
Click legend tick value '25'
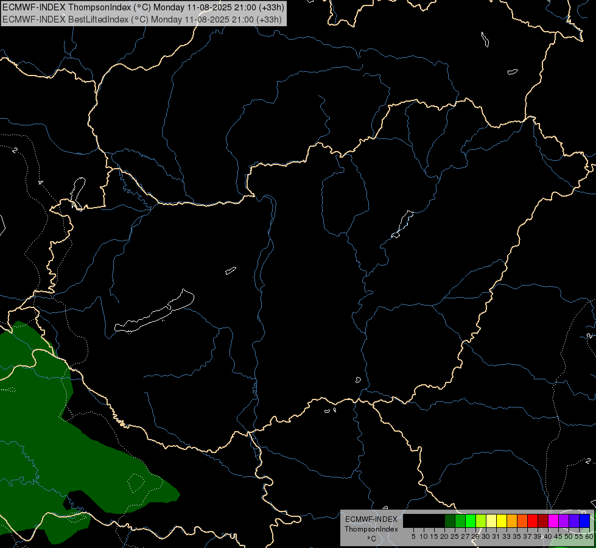455,536
